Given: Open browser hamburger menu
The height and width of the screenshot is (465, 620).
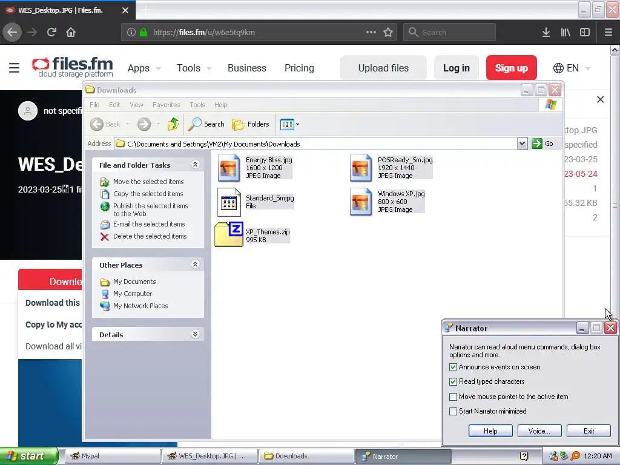Looking at the screenshot, I should click(608, 32).
